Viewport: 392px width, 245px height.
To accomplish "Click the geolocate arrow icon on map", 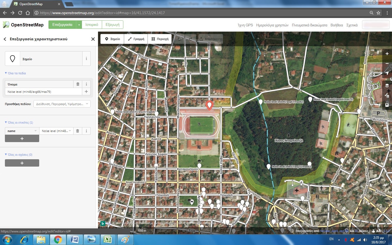I will (x=387, y=73).
